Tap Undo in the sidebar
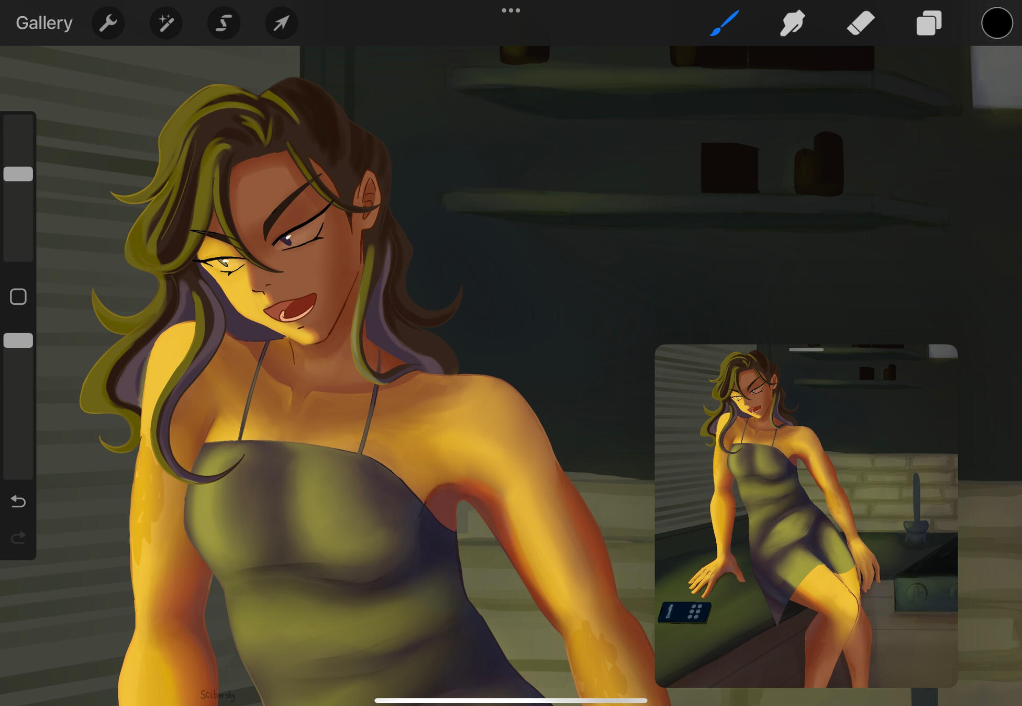 pos(18,502)
